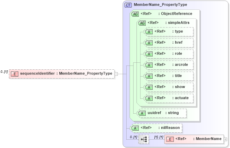The width and height of the screenshot is (230, 148).
Task: Click the [1]..[1] cardinality beside MemberName
Action: [159, 137]
